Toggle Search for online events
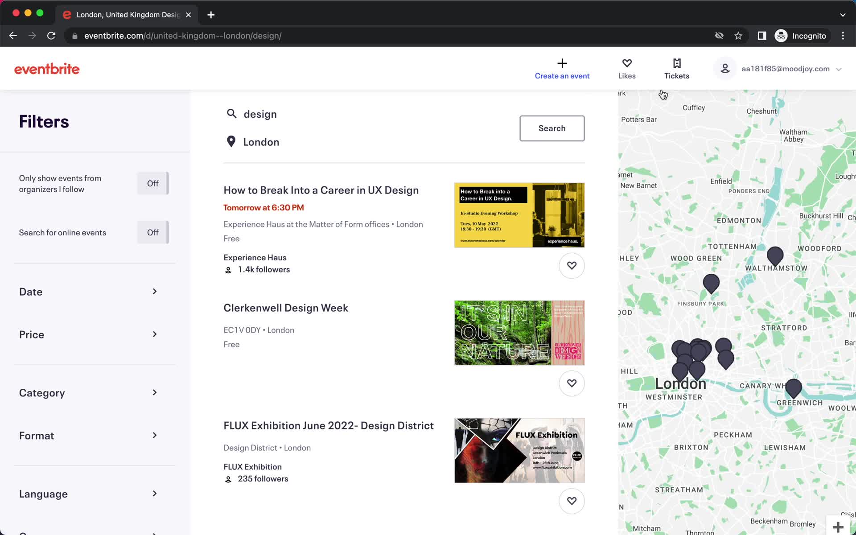 (x=153, y=232)
